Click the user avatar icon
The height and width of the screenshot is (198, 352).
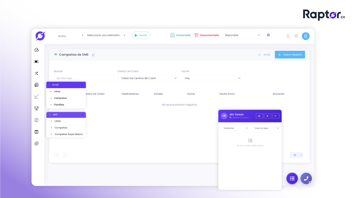point(306,36)
